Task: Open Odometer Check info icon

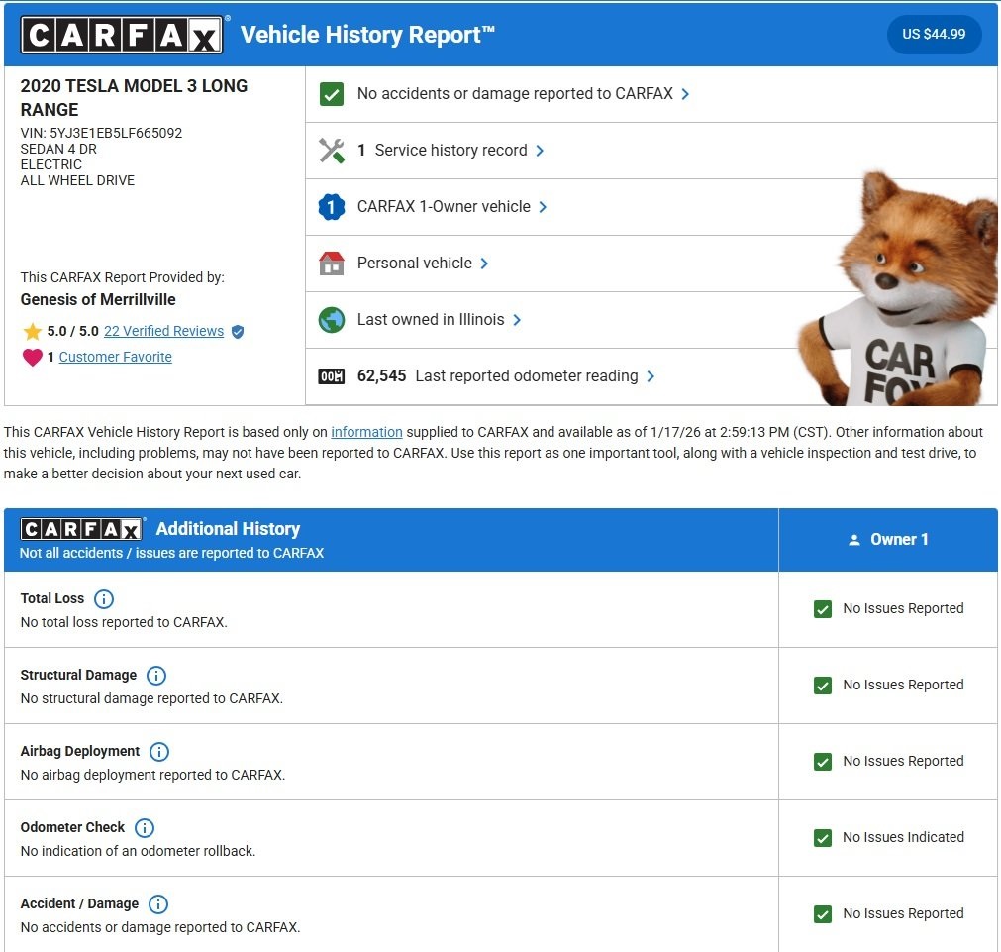Action: pyautogui.click(x=145, y=828)
